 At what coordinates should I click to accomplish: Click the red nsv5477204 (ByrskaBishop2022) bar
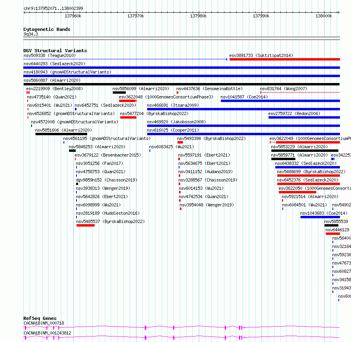tap(128, 117)
